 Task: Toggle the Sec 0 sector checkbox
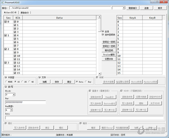[x=5, y=22]
